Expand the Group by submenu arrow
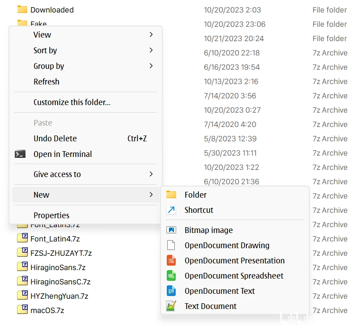The image size is (359, 326). 151,66
